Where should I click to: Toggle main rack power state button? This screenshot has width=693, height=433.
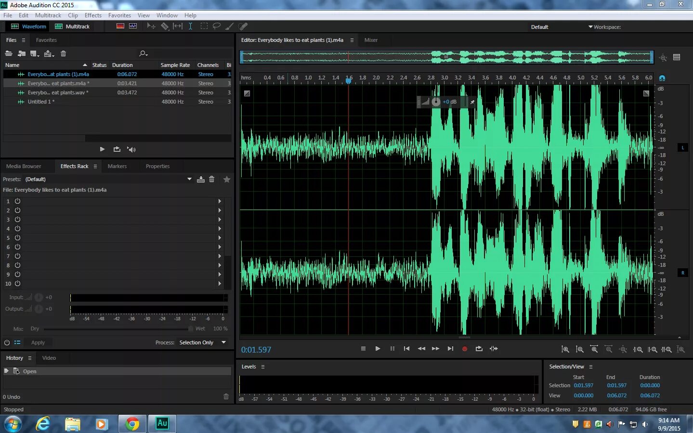coord(7,342)
